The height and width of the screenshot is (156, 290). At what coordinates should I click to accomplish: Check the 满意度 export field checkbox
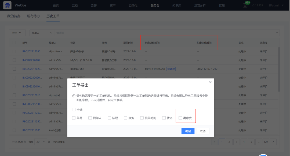180,118
